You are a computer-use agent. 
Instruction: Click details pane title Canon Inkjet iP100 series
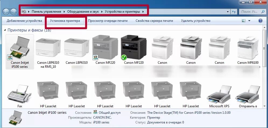click(47, 113)
